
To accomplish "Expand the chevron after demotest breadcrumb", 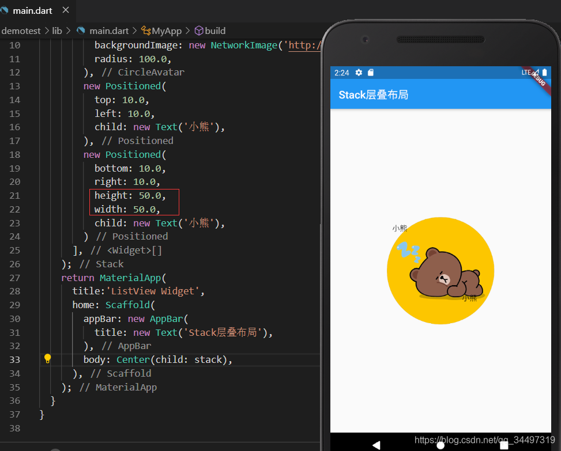I will click(x=47, y=31).
